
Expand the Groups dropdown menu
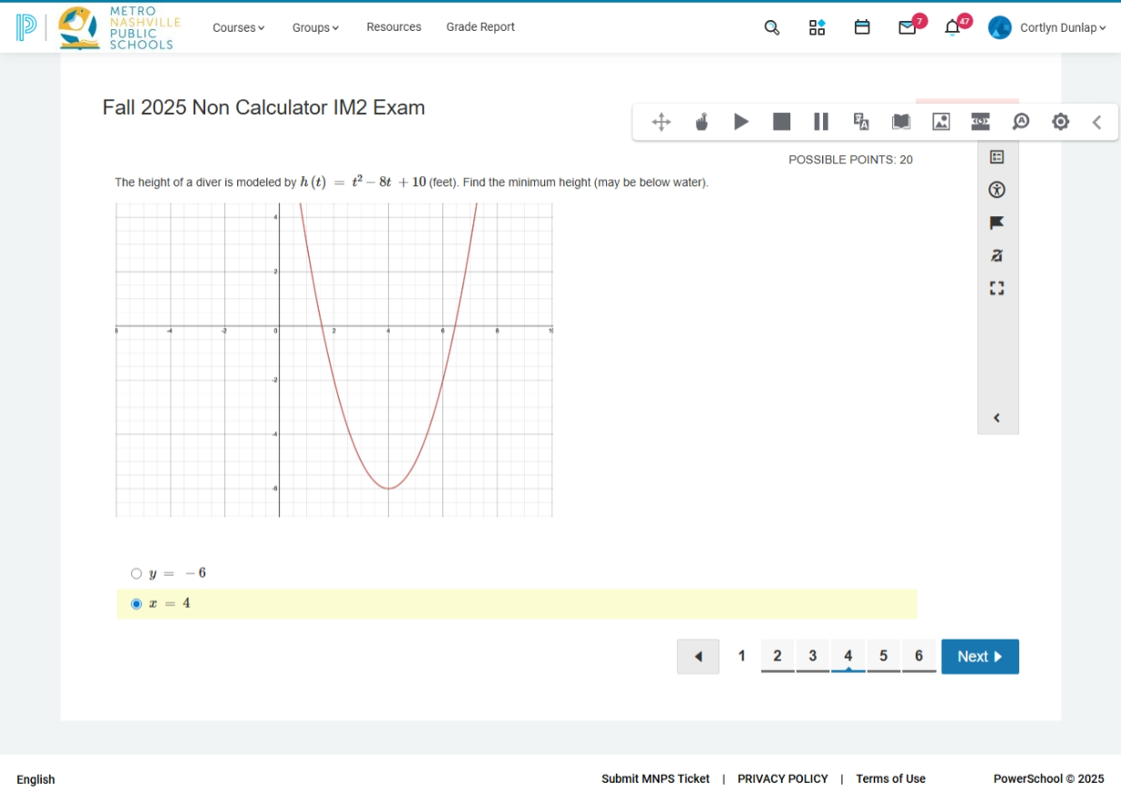pyautogui.click(x=315, y=27)
